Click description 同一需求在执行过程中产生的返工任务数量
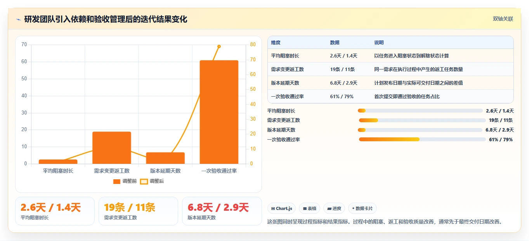 (418, 69)
